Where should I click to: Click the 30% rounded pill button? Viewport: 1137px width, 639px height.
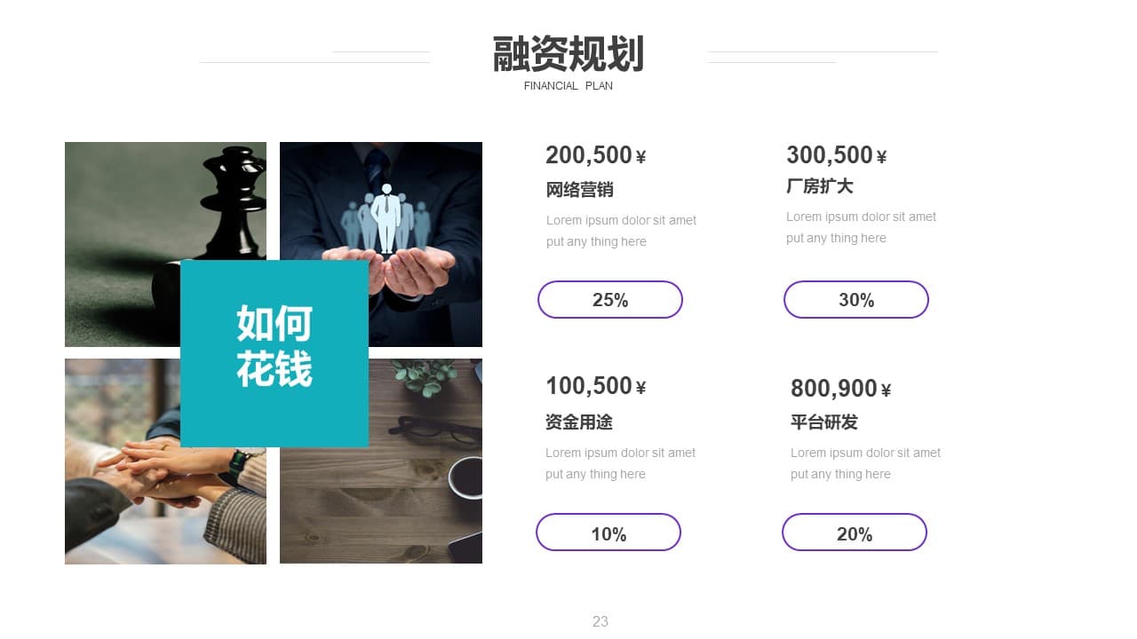coord(856,300)
